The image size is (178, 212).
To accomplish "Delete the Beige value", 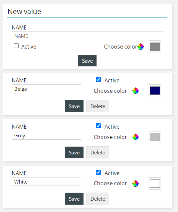I will [x=98, y=106].
